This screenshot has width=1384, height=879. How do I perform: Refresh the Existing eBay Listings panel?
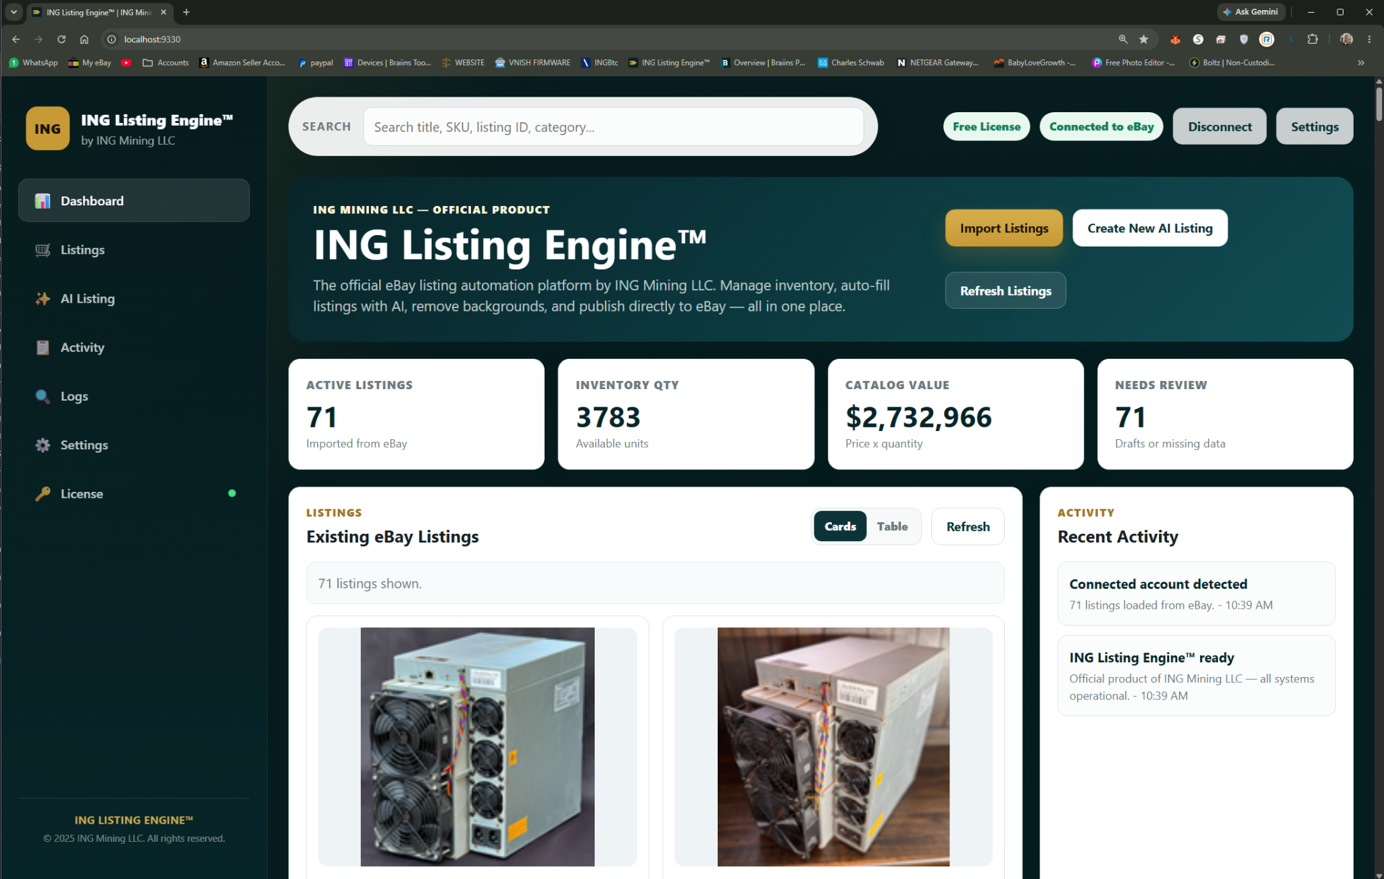coord(968,526)
